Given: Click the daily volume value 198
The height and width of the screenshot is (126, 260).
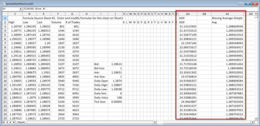Looking at the screenshot, I should [x=115, y=97].
